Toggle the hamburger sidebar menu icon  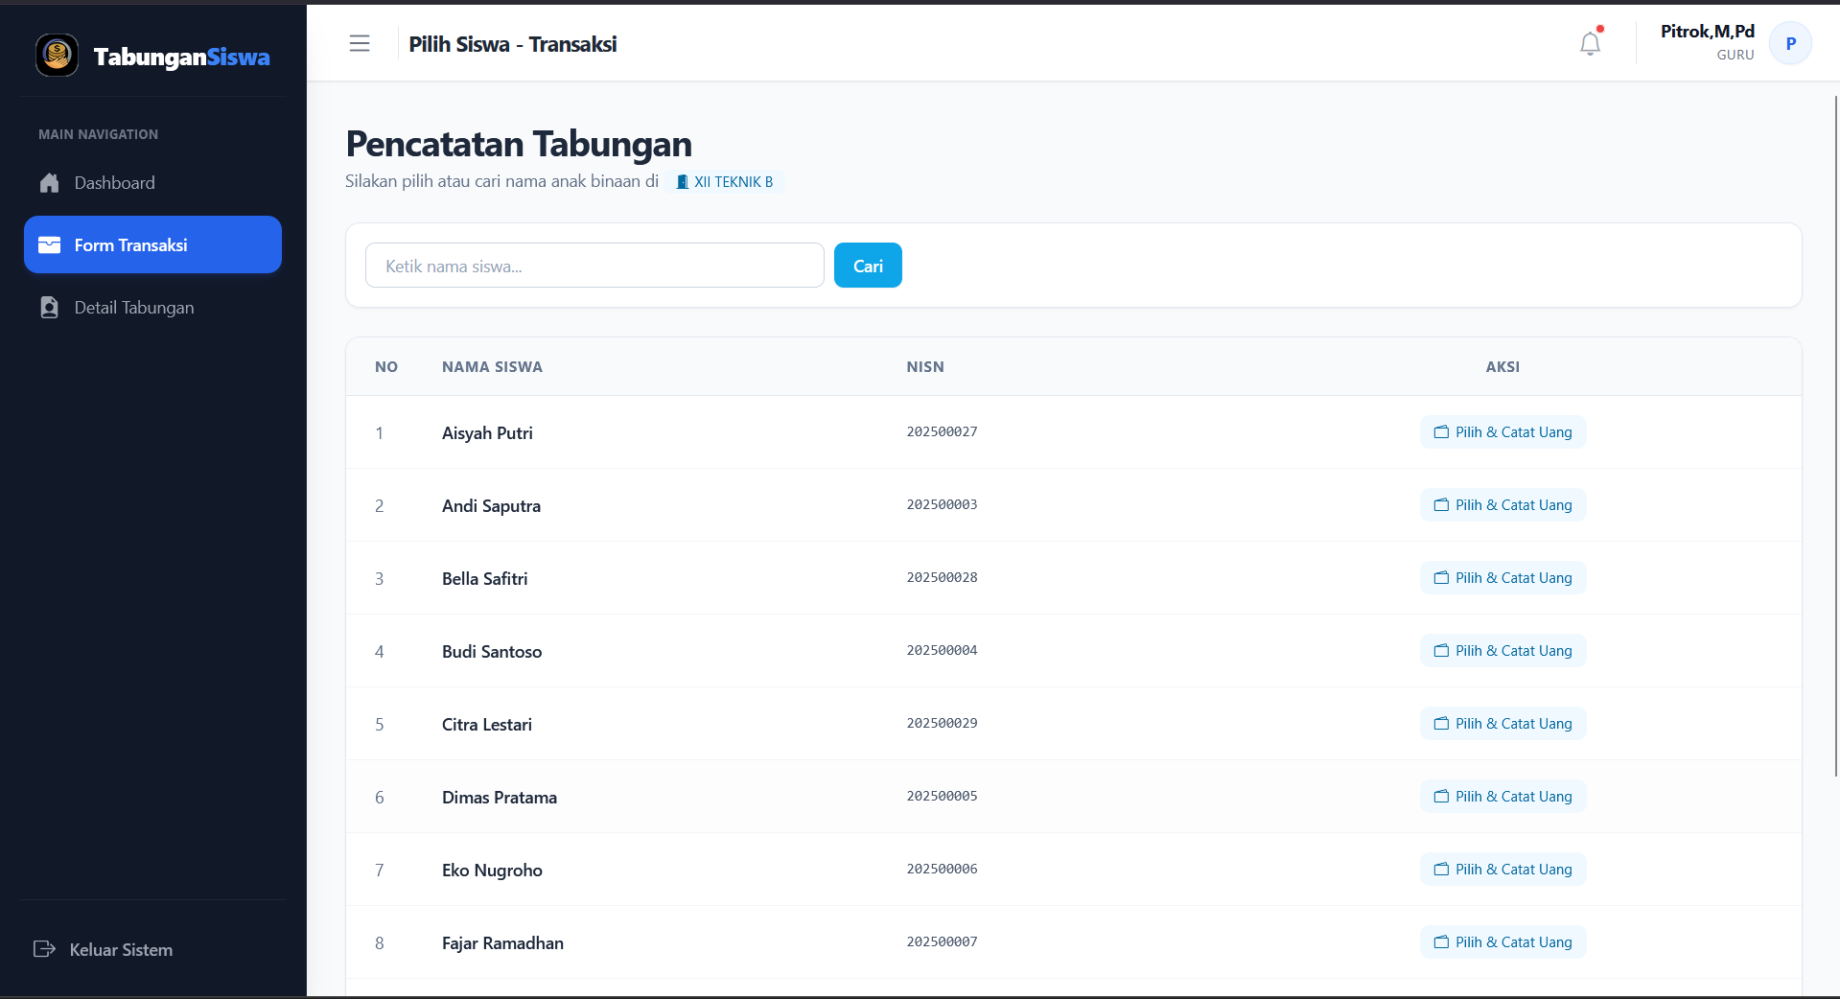[360, 43]
